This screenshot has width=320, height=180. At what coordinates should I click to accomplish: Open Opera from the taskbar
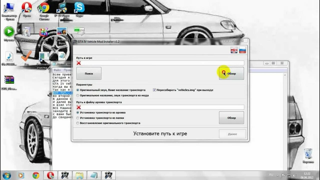[50, 175]
